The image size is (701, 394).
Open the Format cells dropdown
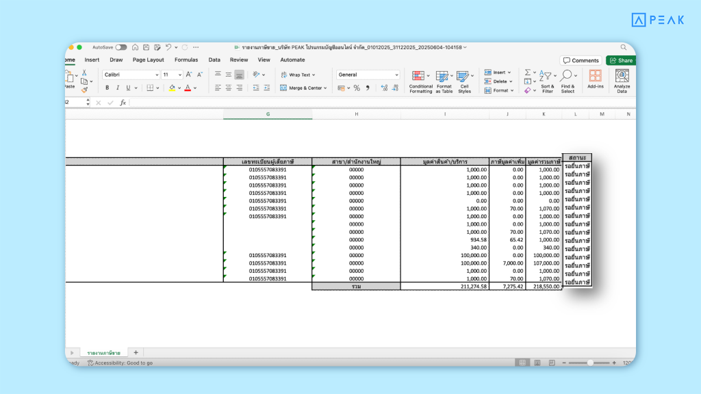coord(499,90)
